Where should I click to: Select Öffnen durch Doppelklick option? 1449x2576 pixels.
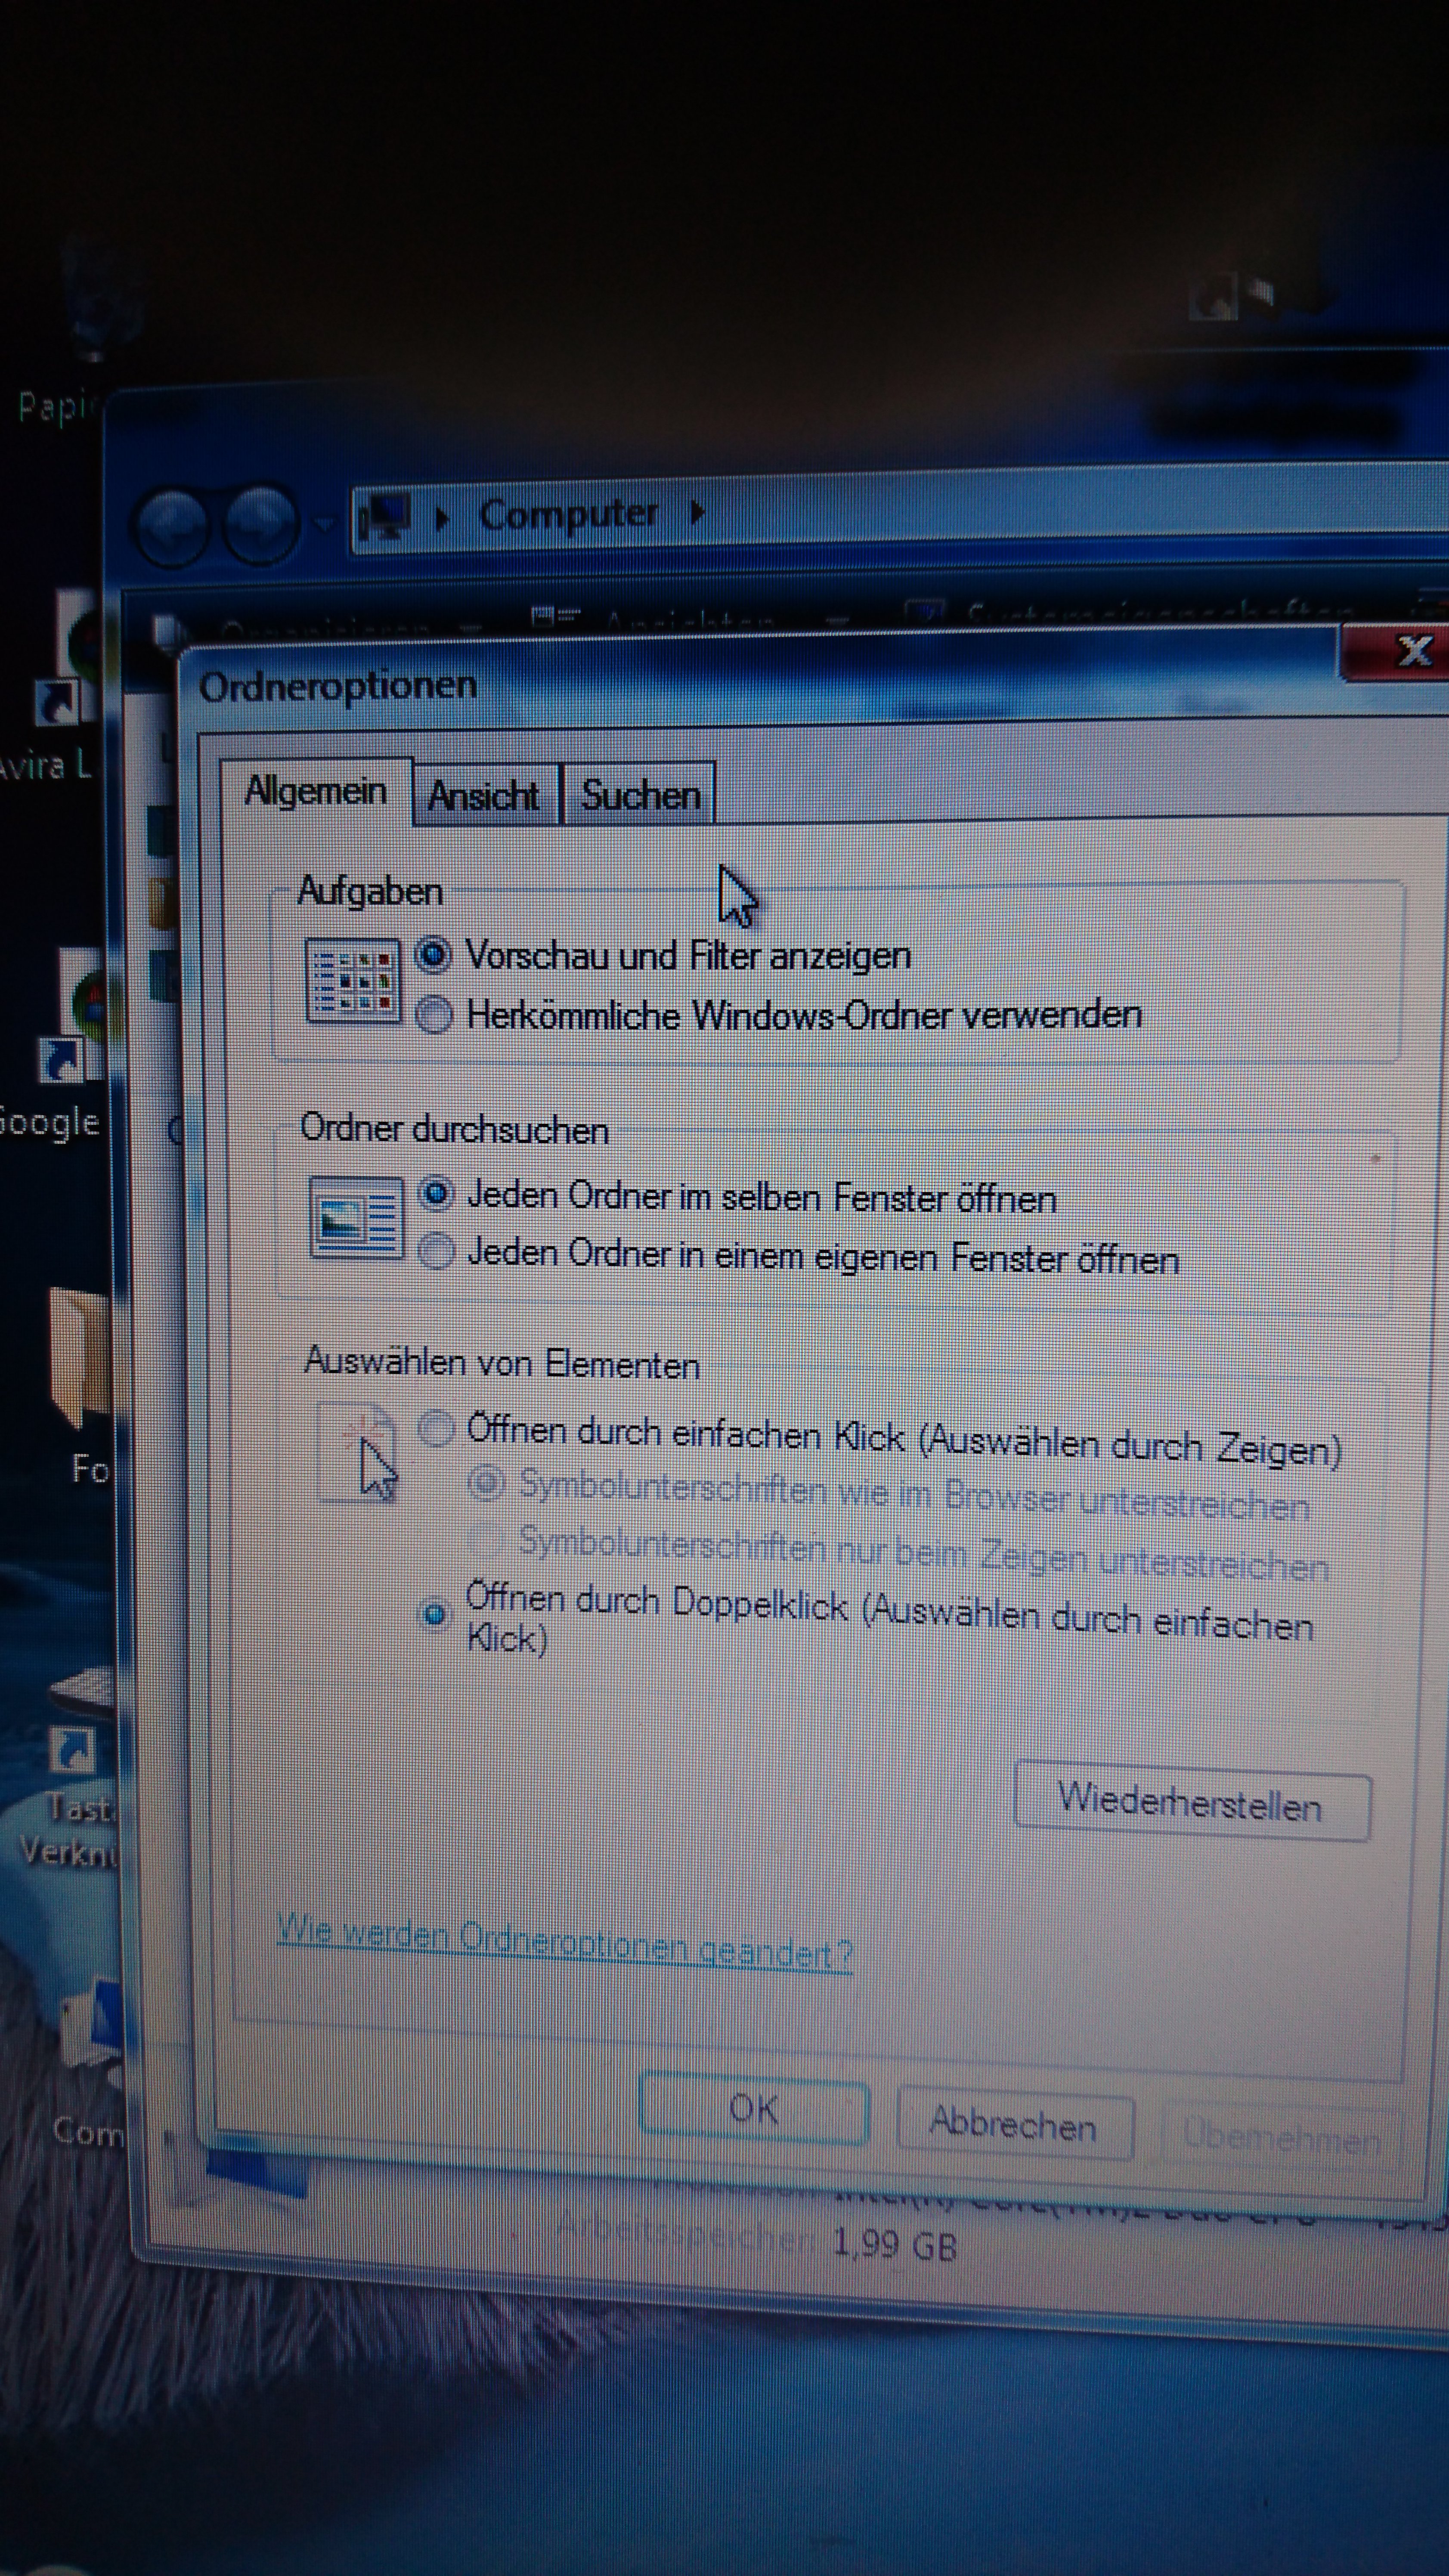[434, 1614]
